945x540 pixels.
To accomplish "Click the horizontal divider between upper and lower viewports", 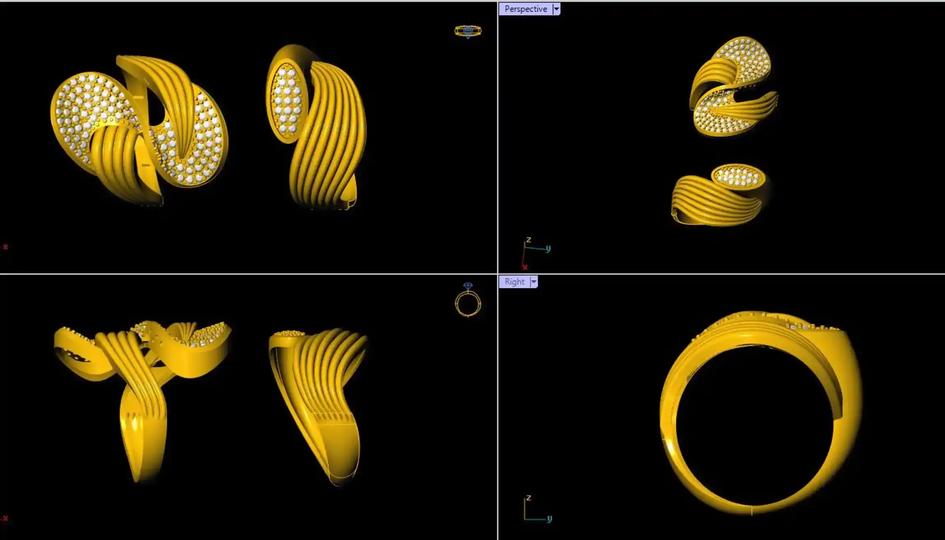I will pos(247,273).
